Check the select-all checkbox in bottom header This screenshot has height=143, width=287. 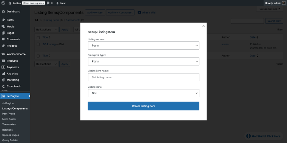38,56
